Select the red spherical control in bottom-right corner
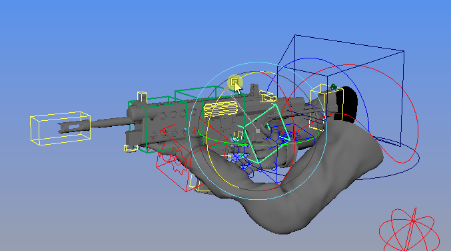 click(x=409, y=230)
